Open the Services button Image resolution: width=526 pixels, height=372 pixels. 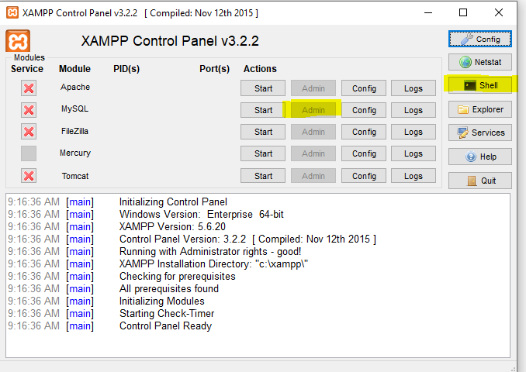click(x=480, y=133)
